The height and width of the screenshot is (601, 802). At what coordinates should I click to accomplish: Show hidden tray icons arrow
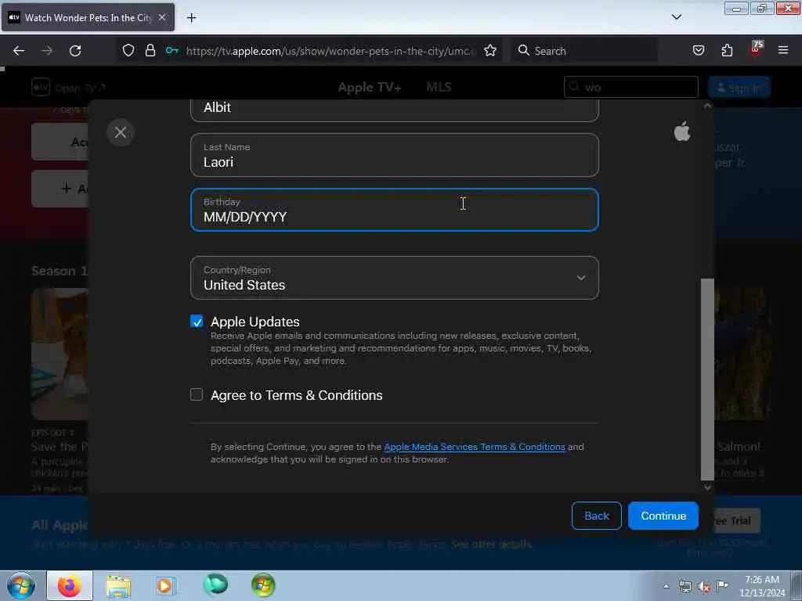[x=666, y=587]
